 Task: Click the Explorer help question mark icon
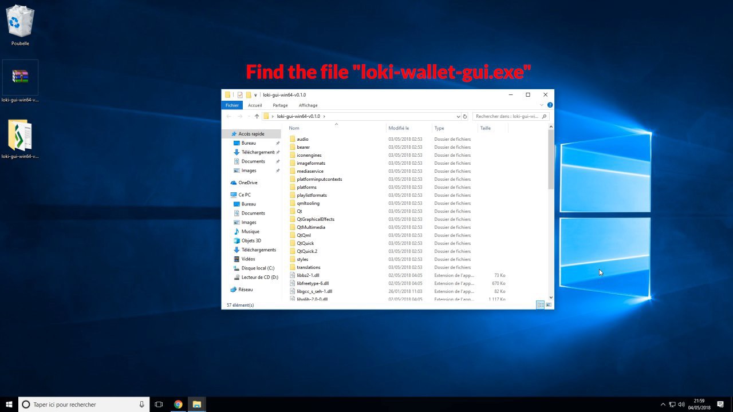tap(550, 105)
